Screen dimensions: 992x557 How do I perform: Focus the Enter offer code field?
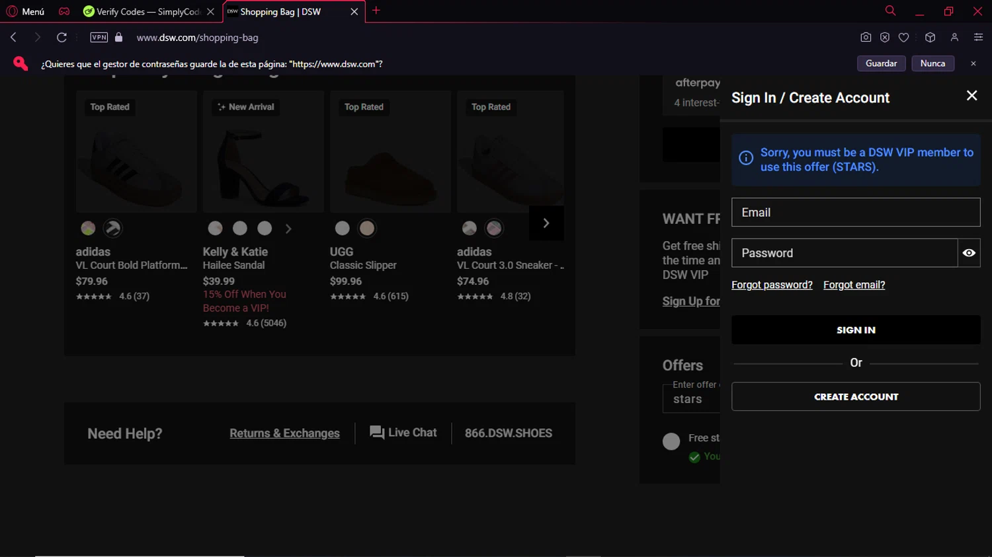coord(691,399)
